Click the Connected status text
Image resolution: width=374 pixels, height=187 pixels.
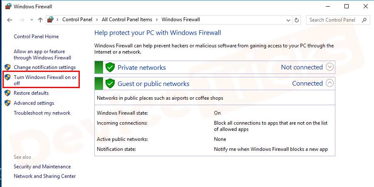308,84
